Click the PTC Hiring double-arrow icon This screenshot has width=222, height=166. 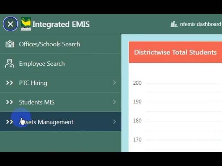pos(10,83)
